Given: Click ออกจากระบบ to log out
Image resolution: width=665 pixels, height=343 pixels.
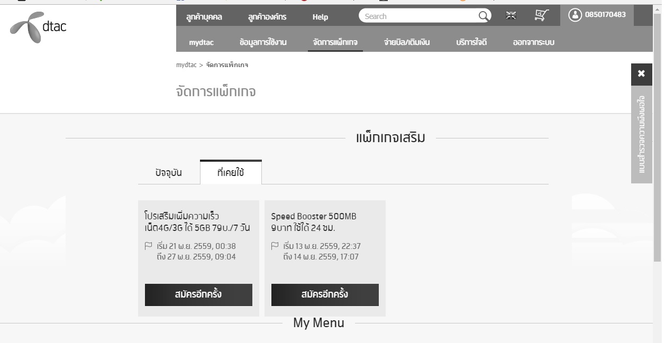Looking at the screenshot, I should 534,42.
